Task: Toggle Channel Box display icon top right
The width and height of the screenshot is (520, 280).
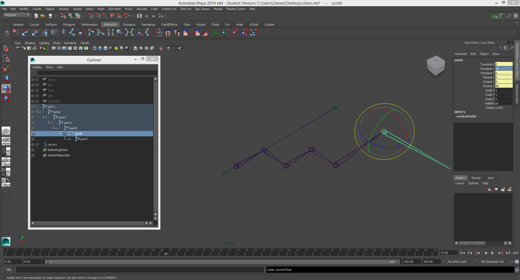Action: pyautogui.click(x=516, y=16)
